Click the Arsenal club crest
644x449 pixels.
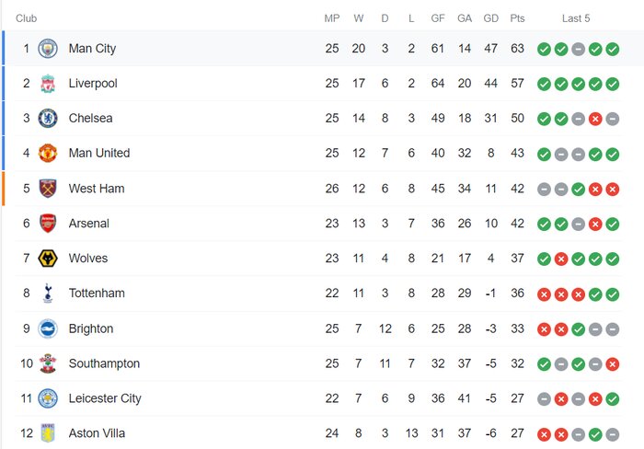[x=48, y=224]
